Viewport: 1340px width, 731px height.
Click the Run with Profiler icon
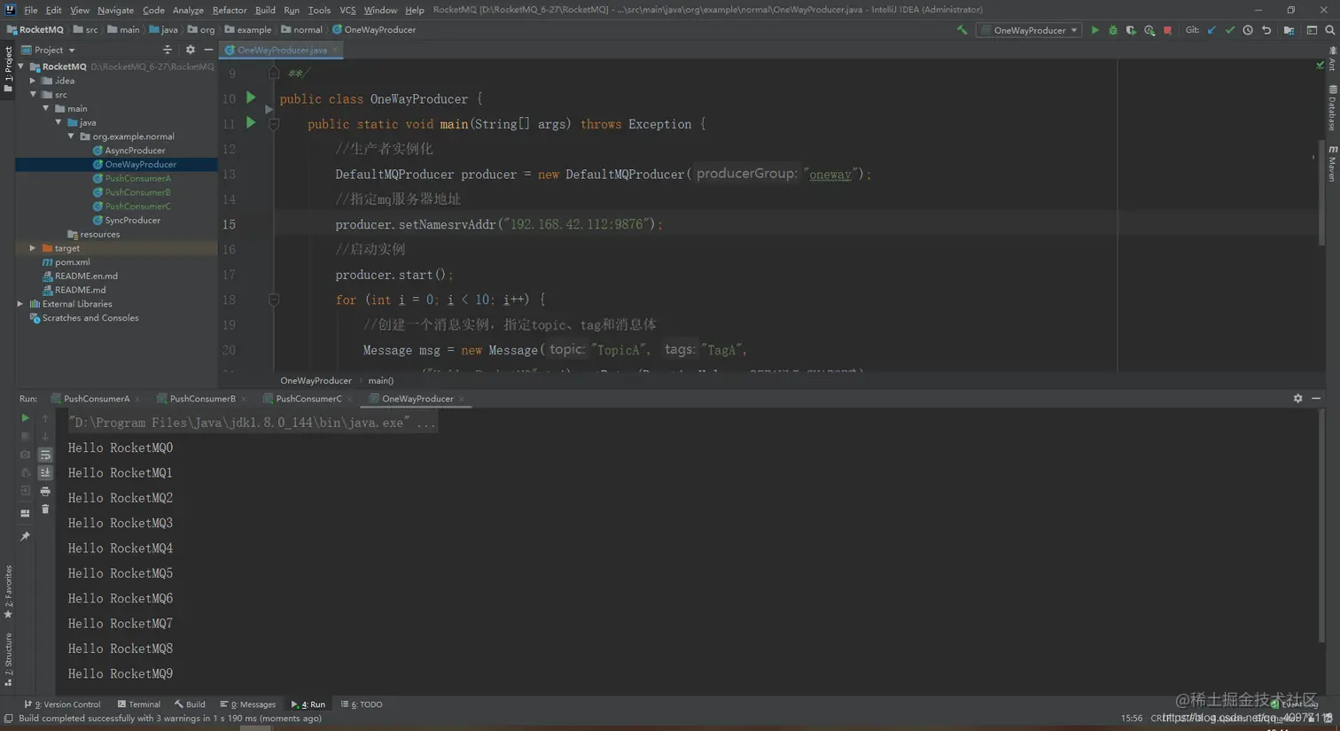(1149, 30)
